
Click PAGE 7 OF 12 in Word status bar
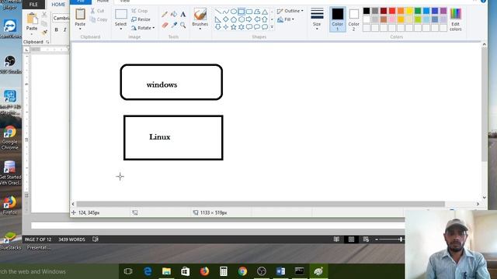(38, 239)
